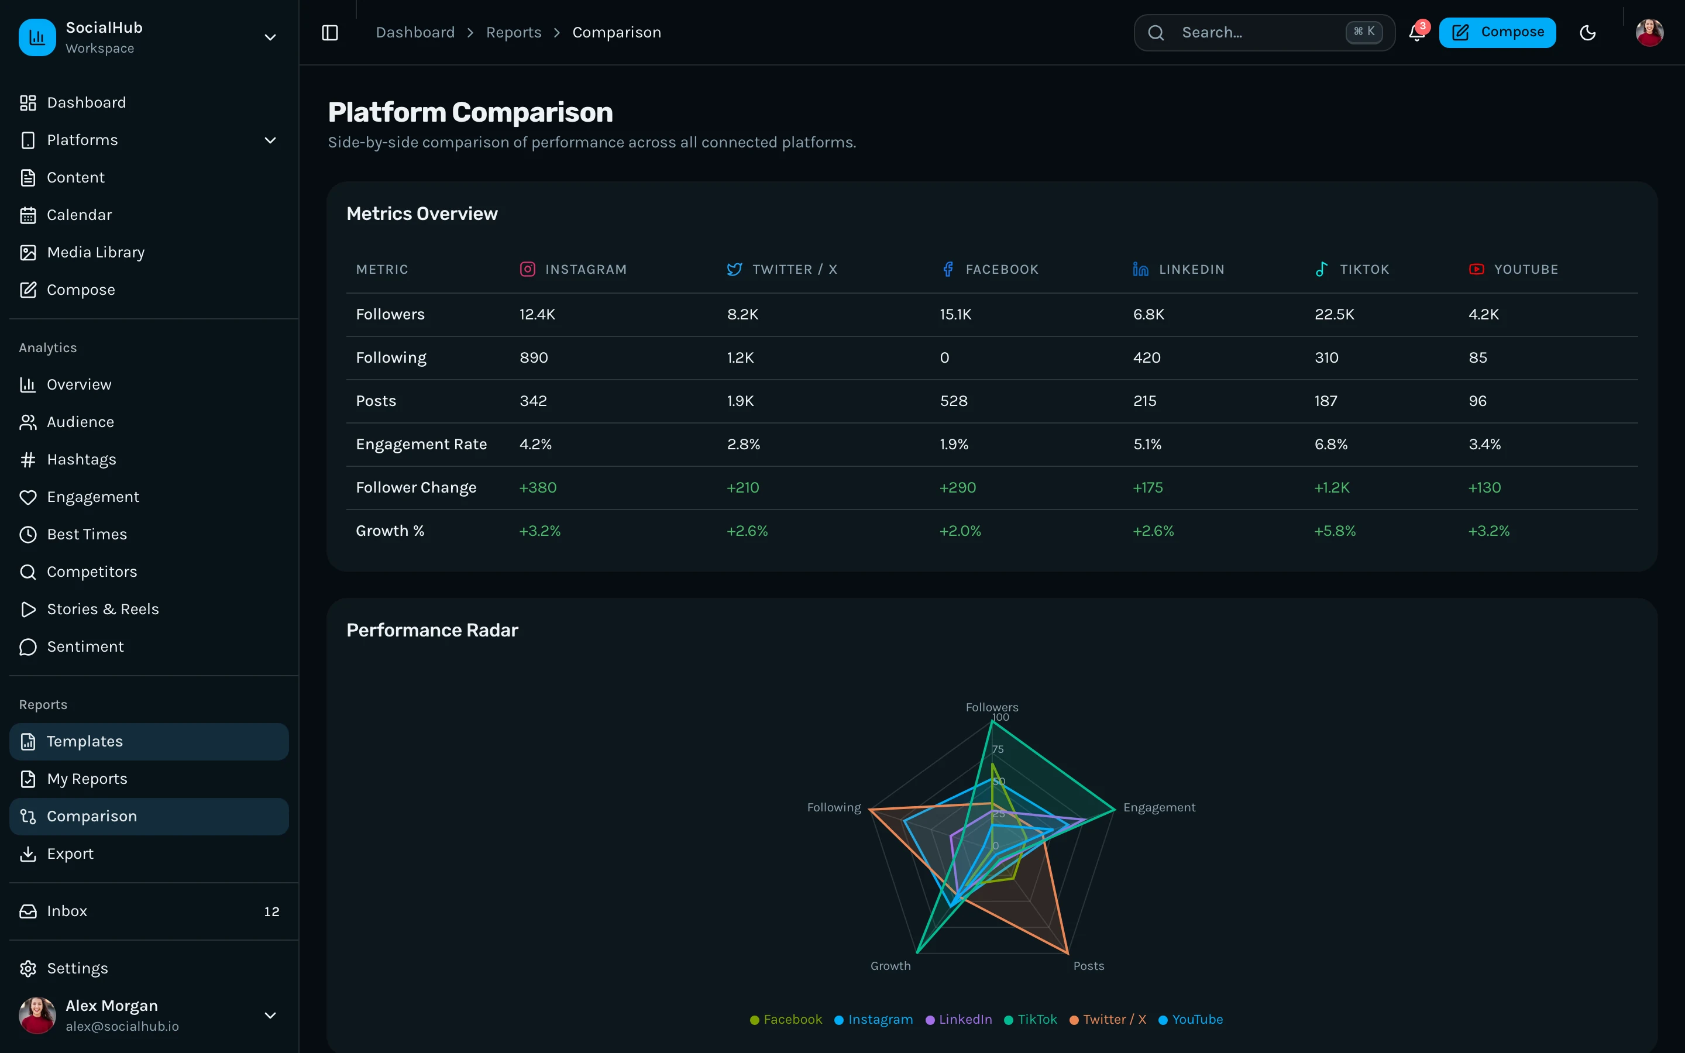Open the notifications bell
The image size is (1685, 1053).
(1416, 33)
